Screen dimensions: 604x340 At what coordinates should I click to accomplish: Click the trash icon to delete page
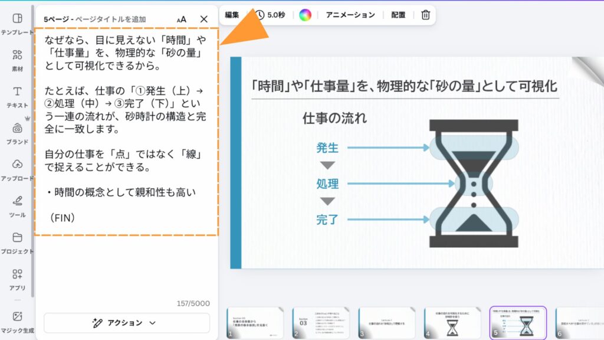click(x=425, y=15)
